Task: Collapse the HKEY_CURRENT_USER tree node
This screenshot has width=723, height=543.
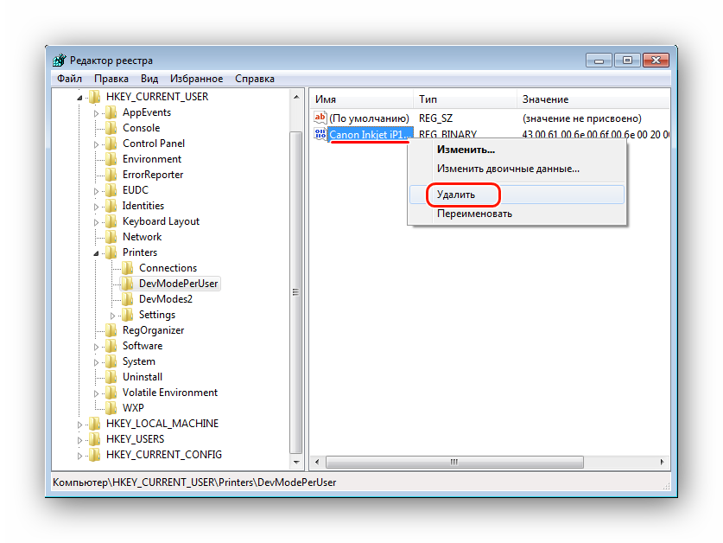Action: coord(80,98)
